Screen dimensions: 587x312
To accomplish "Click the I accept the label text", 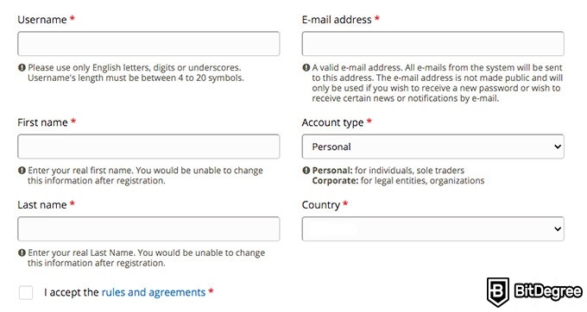I will pyautogui.click(x=71, y=292).
